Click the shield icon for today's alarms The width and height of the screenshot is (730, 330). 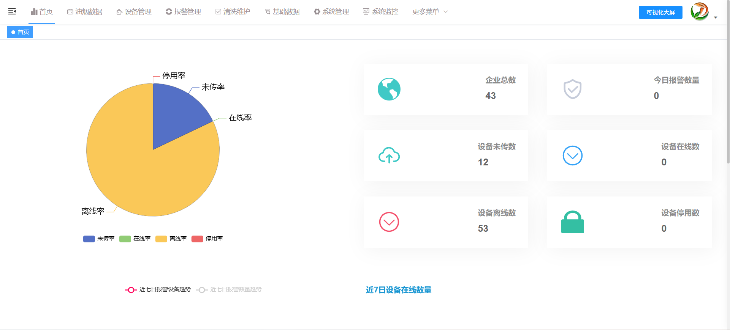click(x=572, y=89)
